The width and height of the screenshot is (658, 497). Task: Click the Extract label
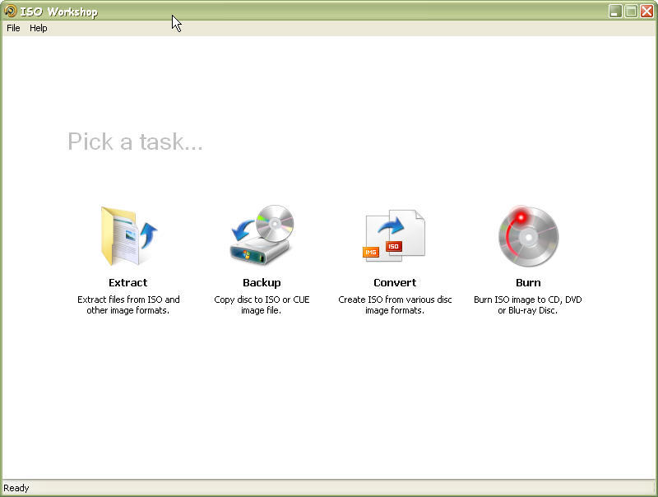pyautogui.click(x=127, y=281)
